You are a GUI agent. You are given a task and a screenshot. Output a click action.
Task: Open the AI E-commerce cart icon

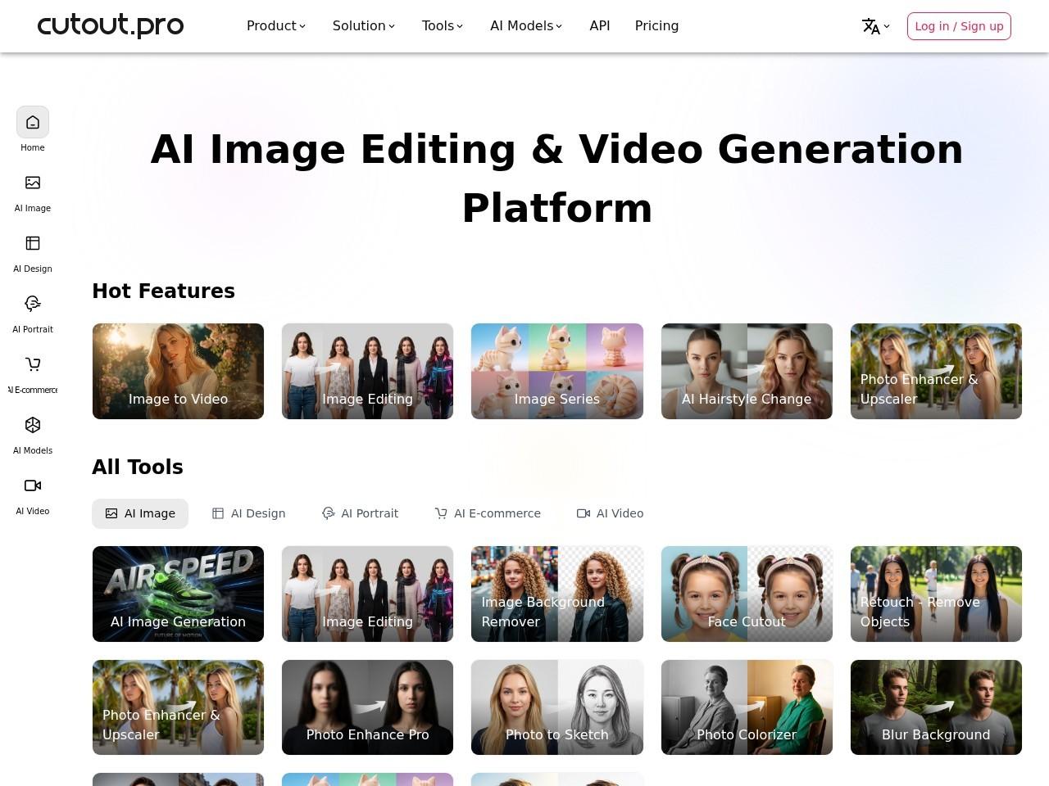click(x=33, y=365)
